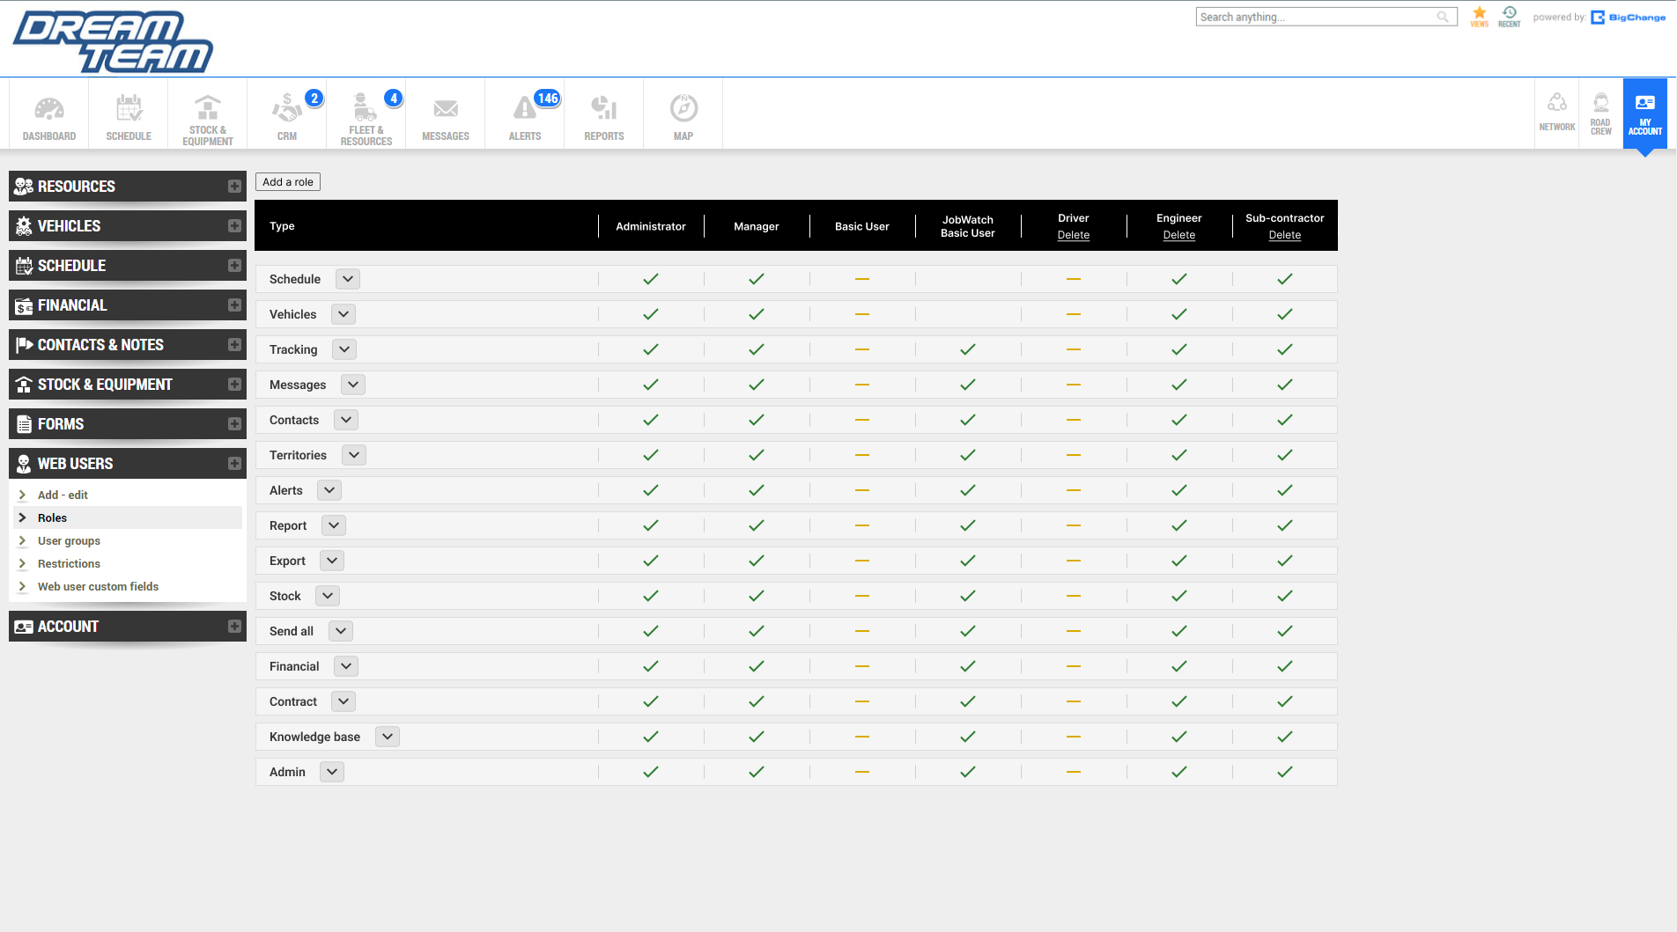This screenshot has width=1677, height=932.
Task: Expand Financial sidebar plus icon
Action: tap(234, 305)
